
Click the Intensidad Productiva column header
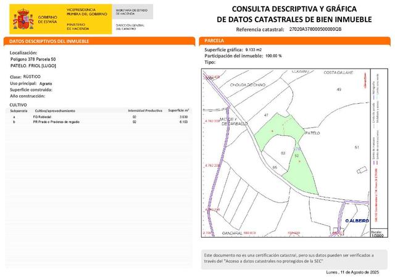pos(136,110)
